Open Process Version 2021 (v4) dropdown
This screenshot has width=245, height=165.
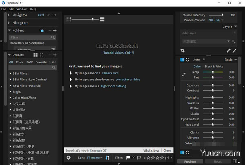216,20
